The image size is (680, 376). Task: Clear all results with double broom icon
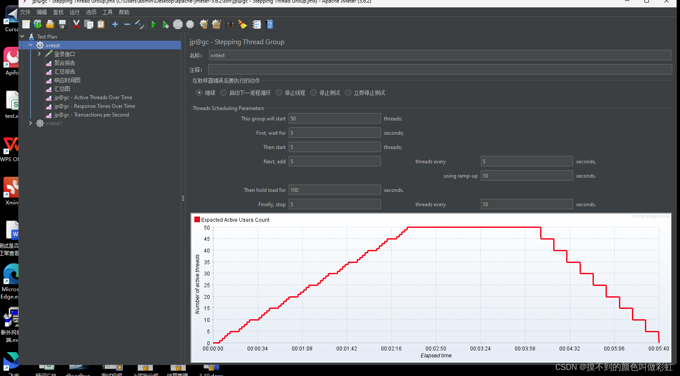coord(216,24)
